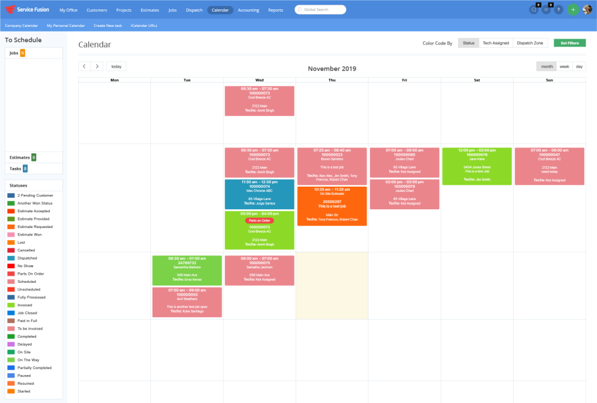The height and width of the screenshot is (403, 597).
Task: Open the notifications list icon
Action: click(546, 10)
